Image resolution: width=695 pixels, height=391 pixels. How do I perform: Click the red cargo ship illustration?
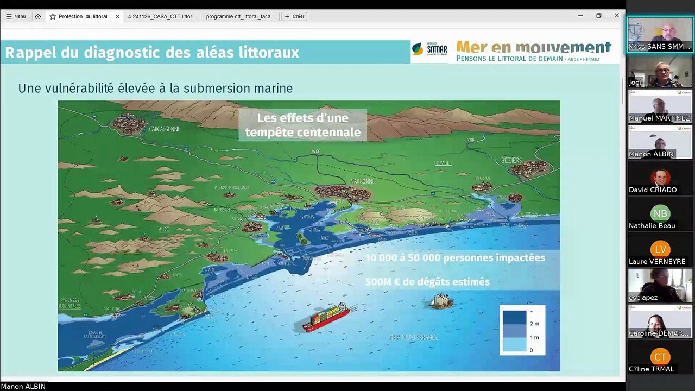click(327, 317)
